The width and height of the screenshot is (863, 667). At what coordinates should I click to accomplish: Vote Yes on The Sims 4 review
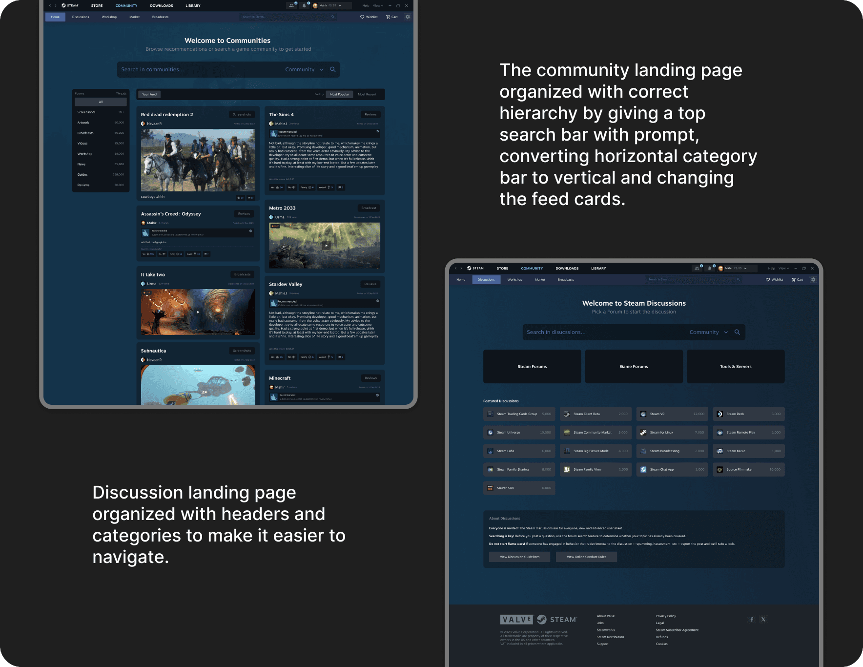pyautogui.click(x=277, y=187)
